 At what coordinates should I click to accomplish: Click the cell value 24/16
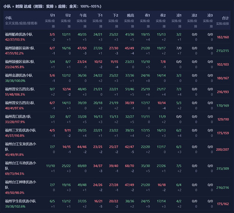(146, 75)
